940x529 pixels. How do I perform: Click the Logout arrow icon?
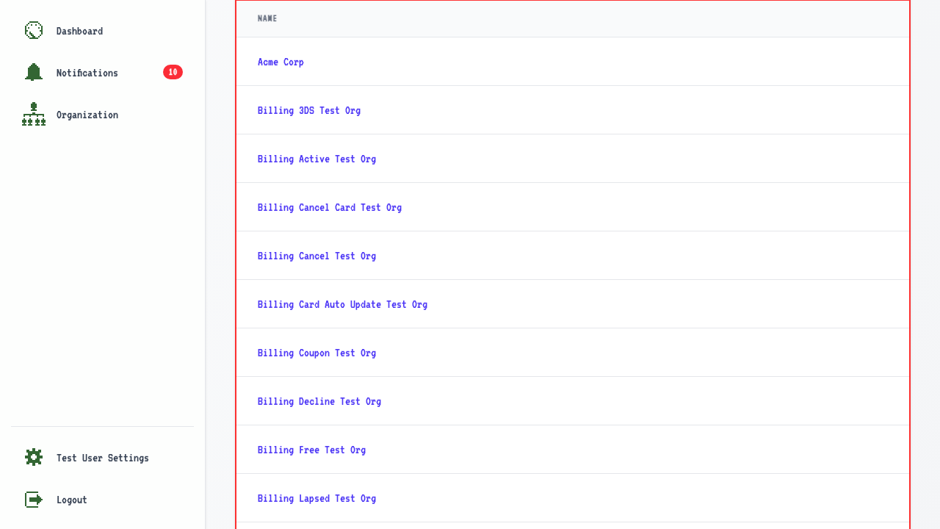pos(34,499)
